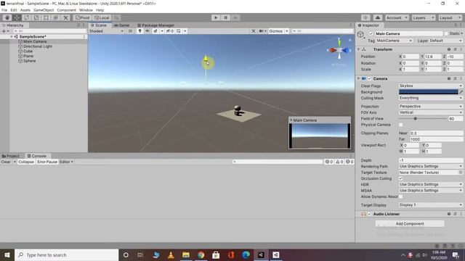
Task: Click the scene orientation gizmo
Action: pyautogui.click(x=339, y=50)
